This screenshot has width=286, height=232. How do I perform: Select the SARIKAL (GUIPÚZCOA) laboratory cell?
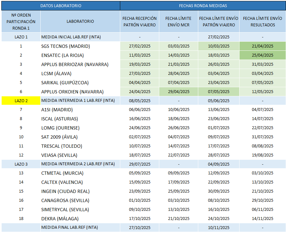tap(80, 83)
